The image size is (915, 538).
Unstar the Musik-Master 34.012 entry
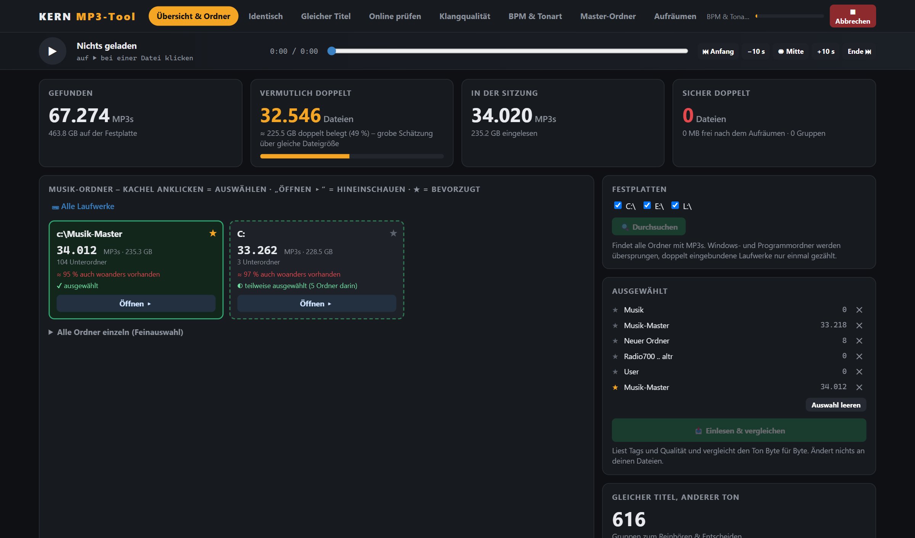[x=615, y=387]
